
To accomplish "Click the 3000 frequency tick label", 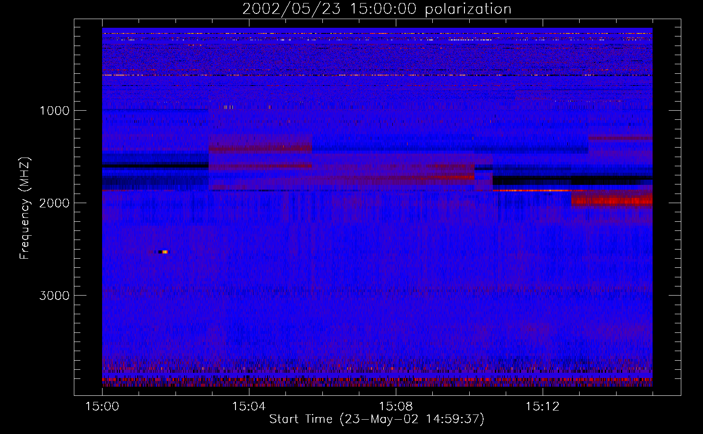I will point(55,296).
